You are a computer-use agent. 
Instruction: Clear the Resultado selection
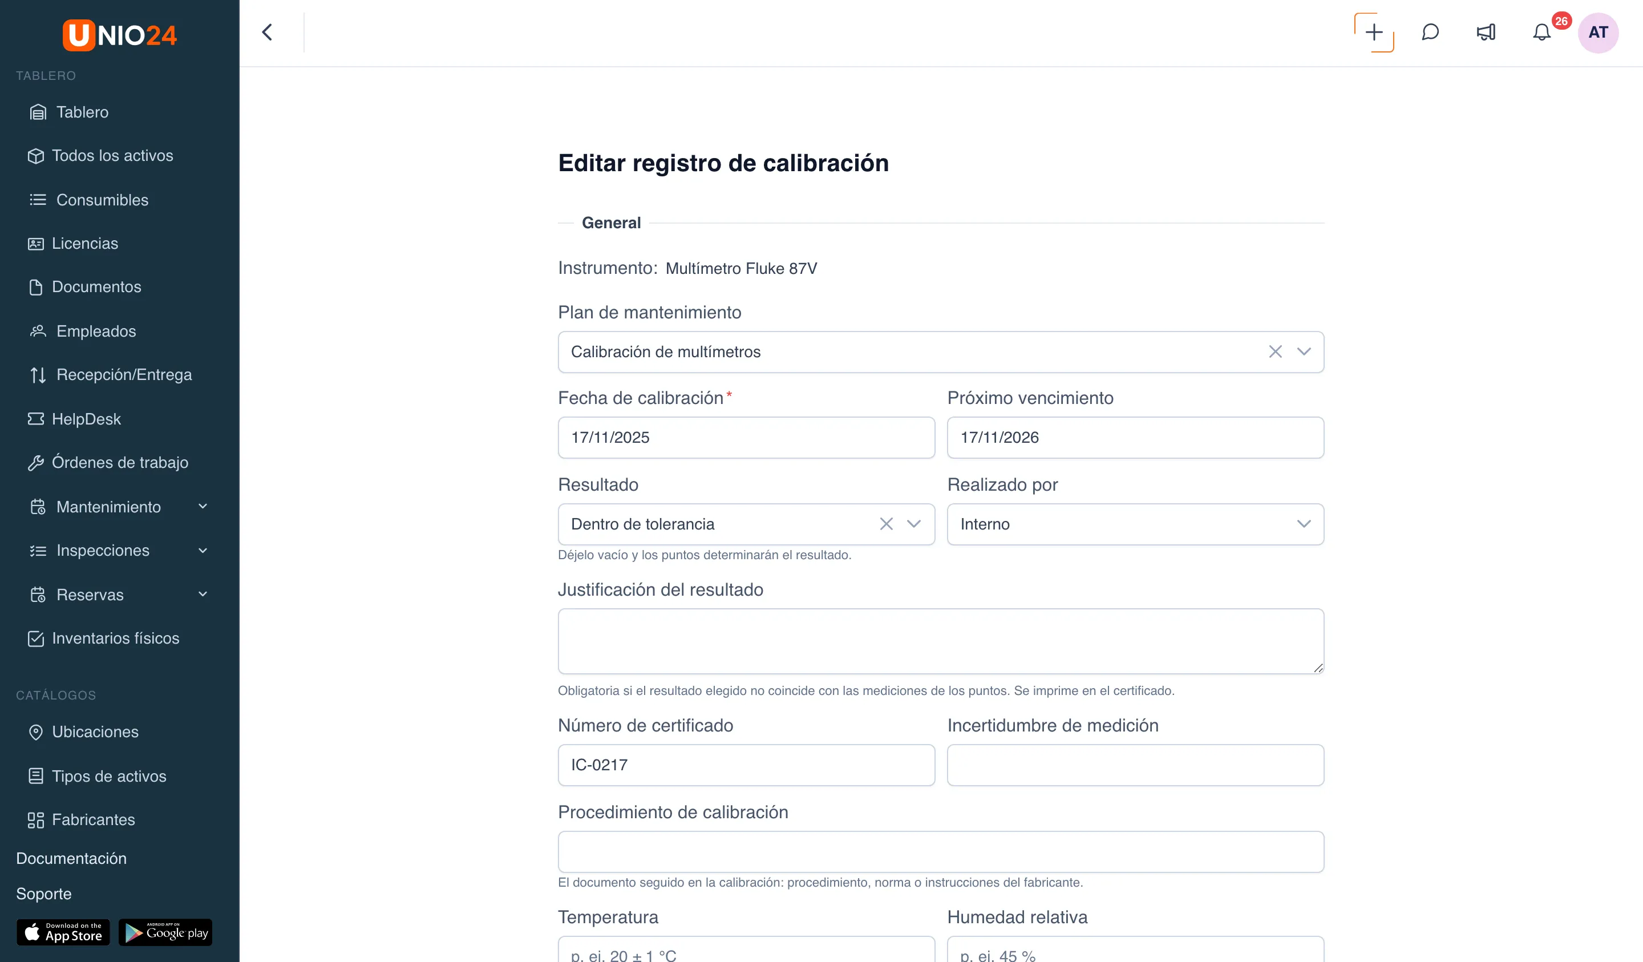tap(886, 524)
